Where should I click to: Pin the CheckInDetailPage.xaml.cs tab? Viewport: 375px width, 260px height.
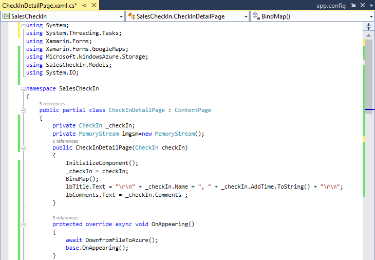[x=84, y=5]
